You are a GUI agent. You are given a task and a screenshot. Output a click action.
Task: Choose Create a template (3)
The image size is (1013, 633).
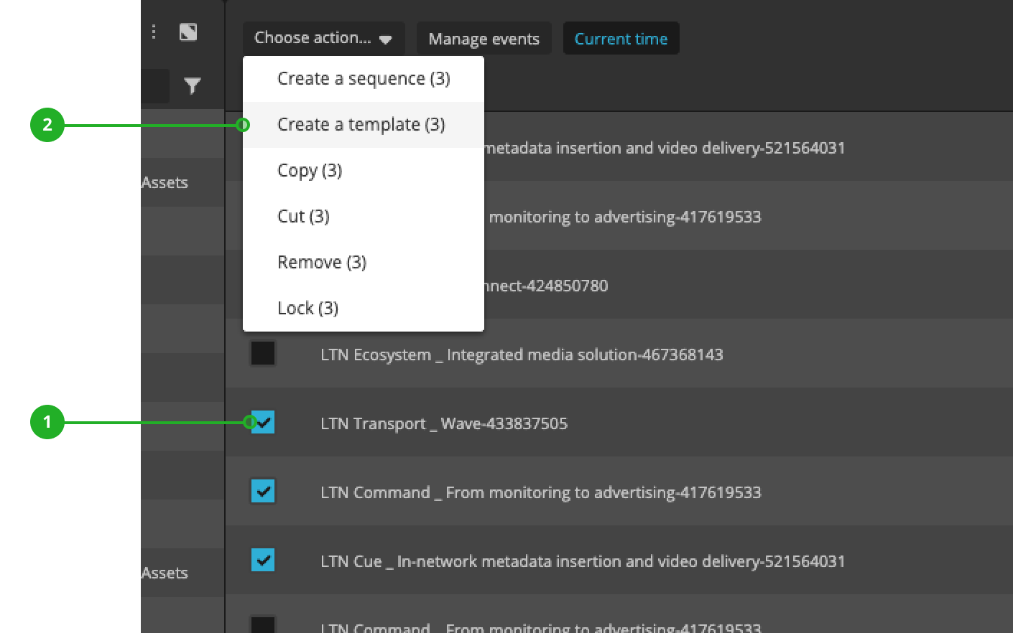[x=361, y=125]
